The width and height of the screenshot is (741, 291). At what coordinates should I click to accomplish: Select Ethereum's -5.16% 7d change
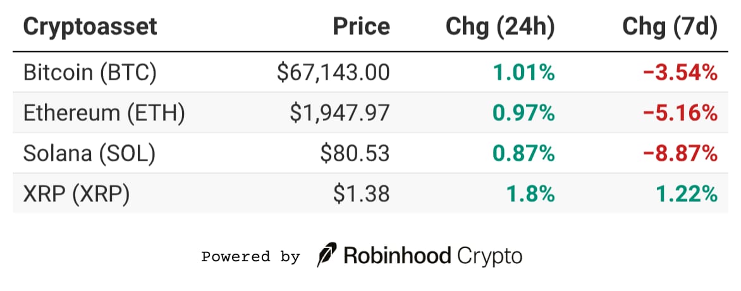point(680,113)
